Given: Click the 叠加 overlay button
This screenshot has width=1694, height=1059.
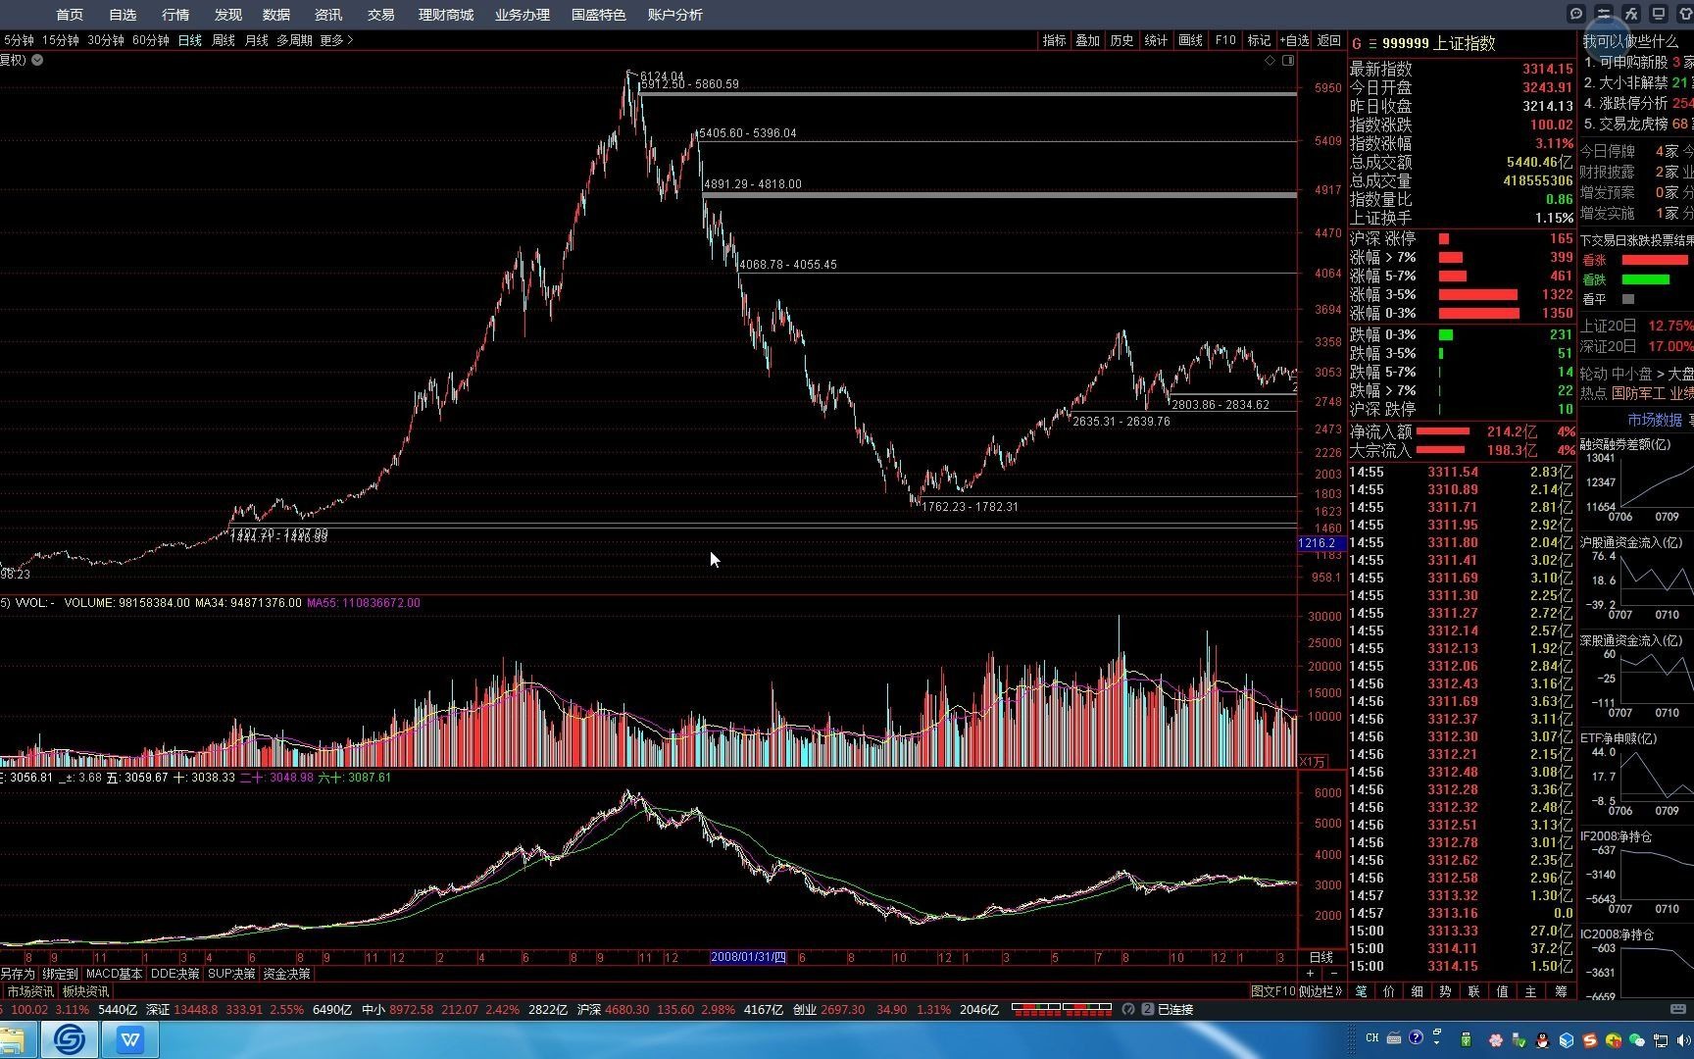Looking at the screenshot, I should (1088, 40).
